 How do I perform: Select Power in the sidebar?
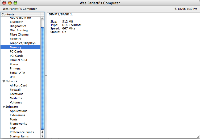click(x=14, y=64)
